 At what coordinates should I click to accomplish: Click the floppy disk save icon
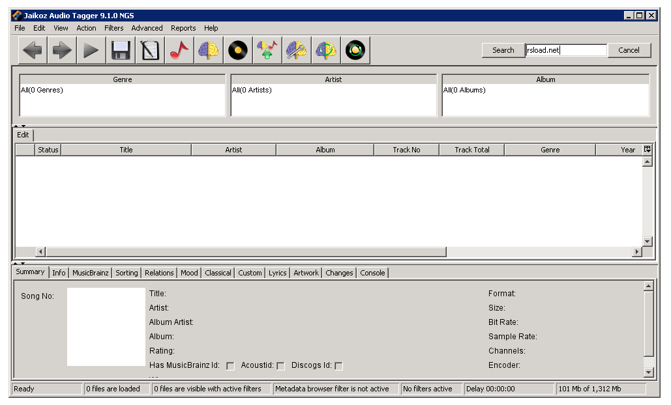pos(121,50)
